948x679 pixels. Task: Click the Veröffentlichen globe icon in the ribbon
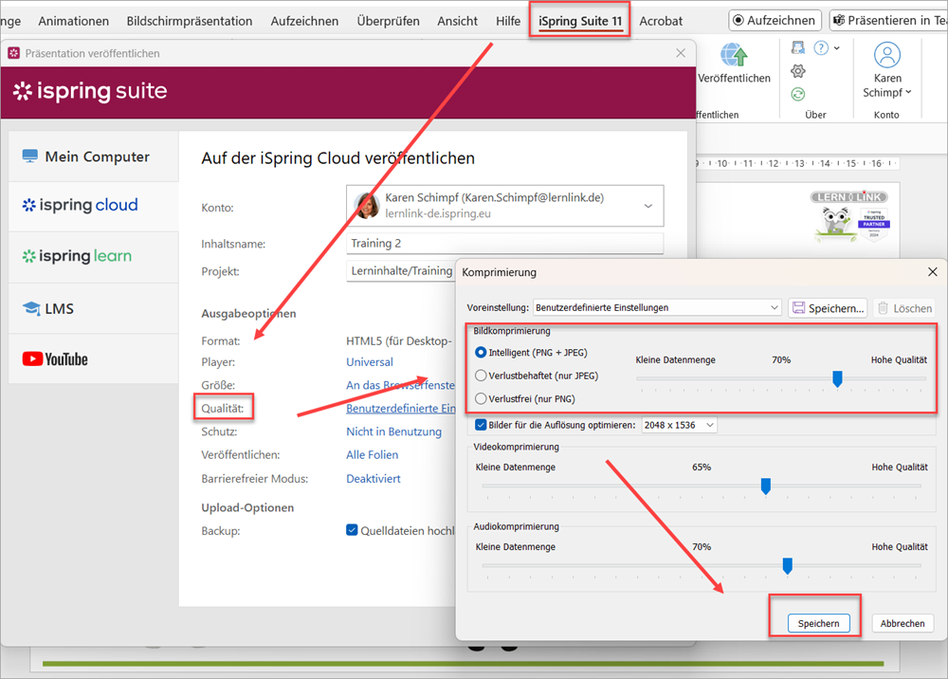[734, 57]
